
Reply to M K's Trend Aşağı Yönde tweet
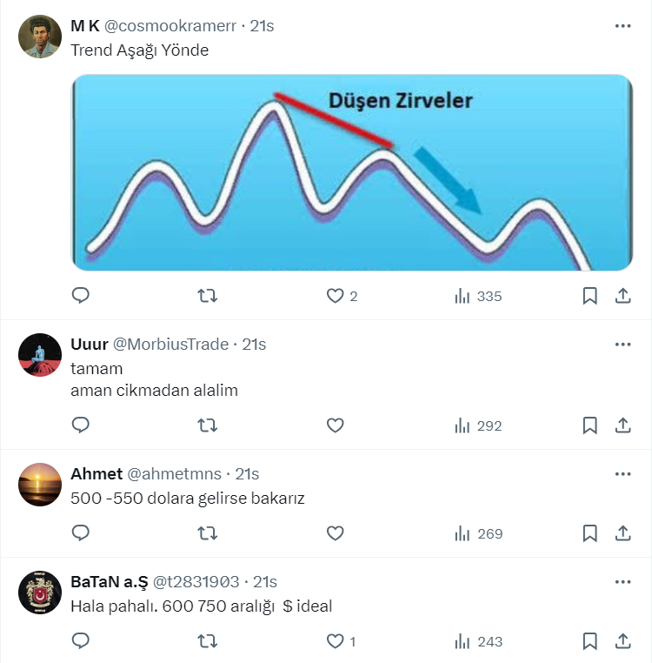click(81, 296)
